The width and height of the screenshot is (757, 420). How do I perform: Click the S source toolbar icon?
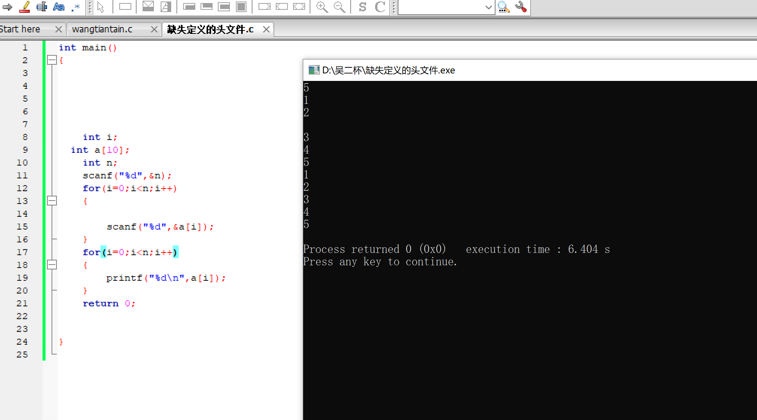[x=362, y=7]
